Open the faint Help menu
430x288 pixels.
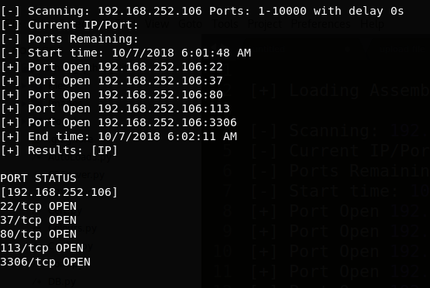pyautogui.click(x=372, y=24)
